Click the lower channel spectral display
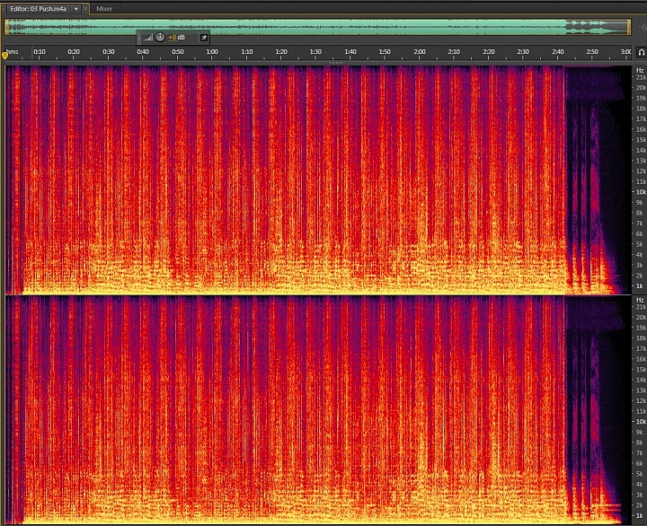The image size is (647, 526). coord(318,409)
